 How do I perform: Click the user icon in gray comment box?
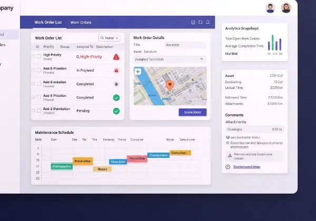click(x=230, y=156)
